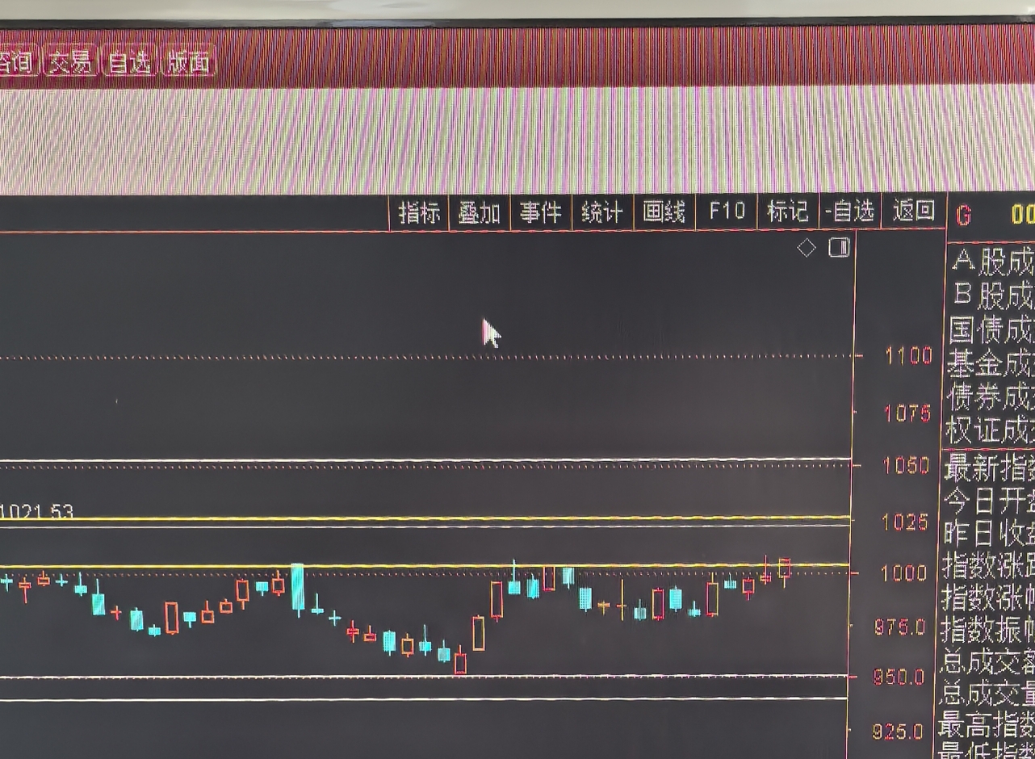1035x759 pixels.
Task: Select the lowest red candle near 950
Action: coord(460,662)
